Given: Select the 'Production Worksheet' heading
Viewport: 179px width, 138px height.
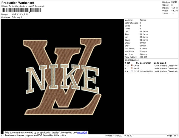Looking at the screenshot, I should pyautogui.click(x=18, y=3).
